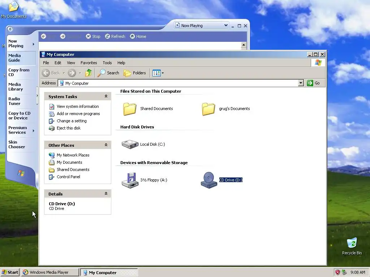
Task: Click the Media Player forward arrow icon
Action: pyautogui.click(x=63, y=36)
